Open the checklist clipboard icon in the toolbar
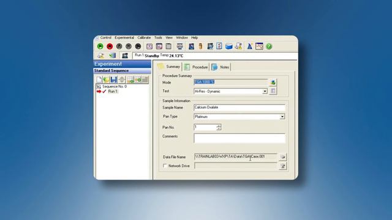The height and width of the screenshot is (220, 392). click(x=219, y=46)
